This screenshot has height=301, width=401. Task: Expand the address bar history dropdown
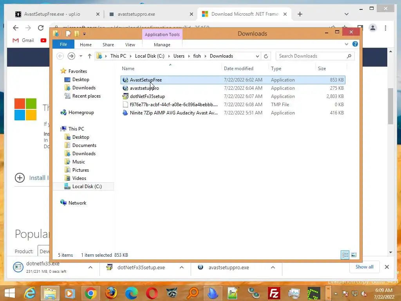(257, 56)
